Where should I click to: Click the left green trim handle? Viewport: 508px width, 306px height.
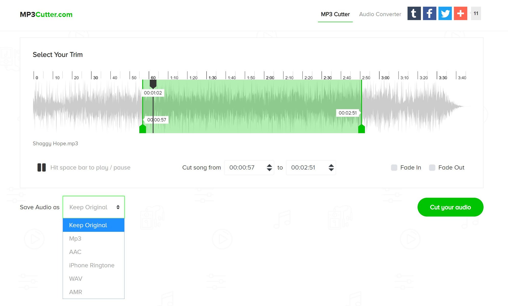point(142,129)
